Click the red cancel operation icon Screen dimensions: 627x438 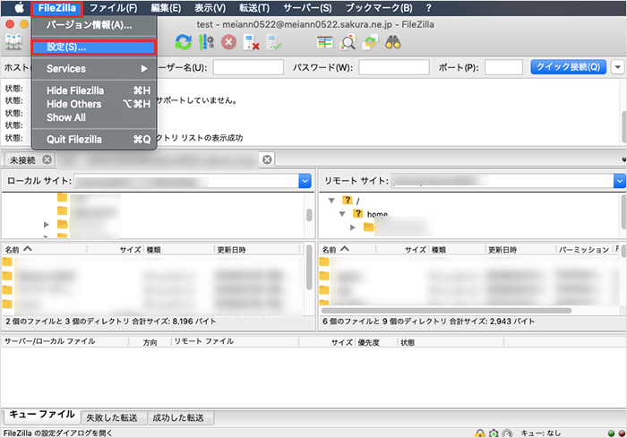(229, 42)
